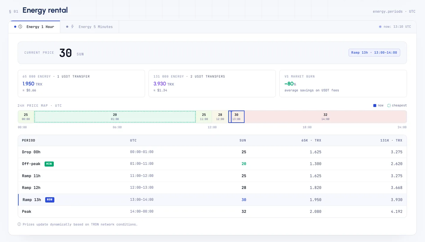Select the 'Peak' period label

pyautogui.click(x=27, y=212)
